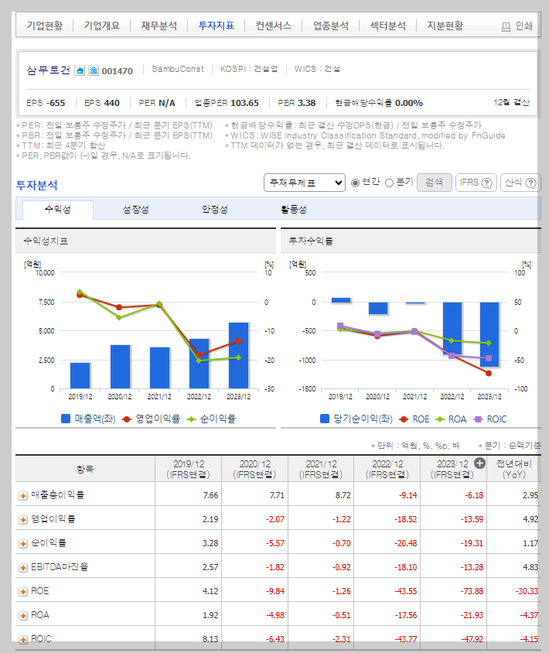Toggle the ROIC legend marker
Viewport: 549px width, 653px height.
click(478, 419)
